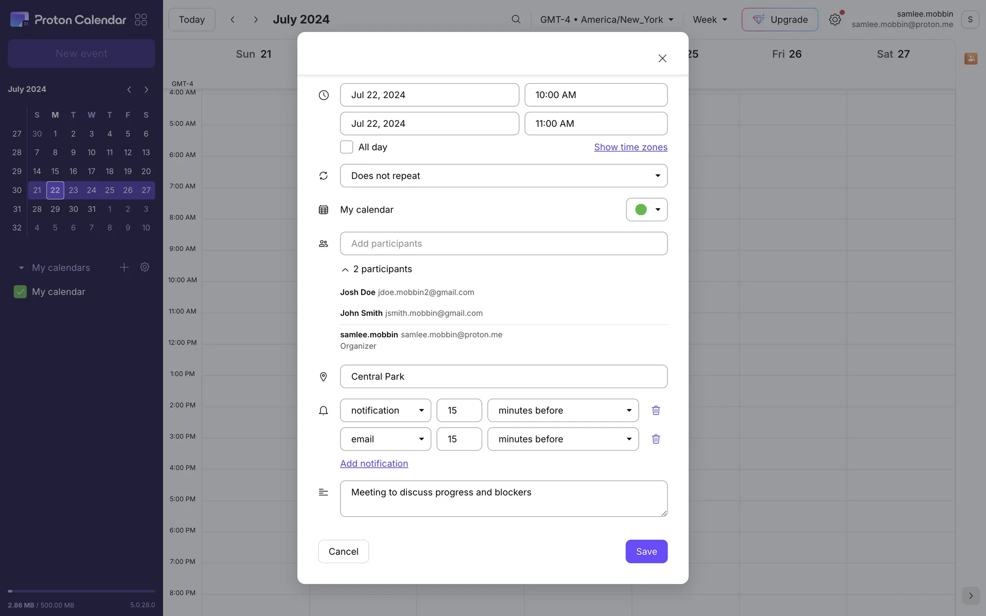The height and width of the screenshot is (616, 986).
Task: Open My calendars settings gear
Action: coord(145,267)
